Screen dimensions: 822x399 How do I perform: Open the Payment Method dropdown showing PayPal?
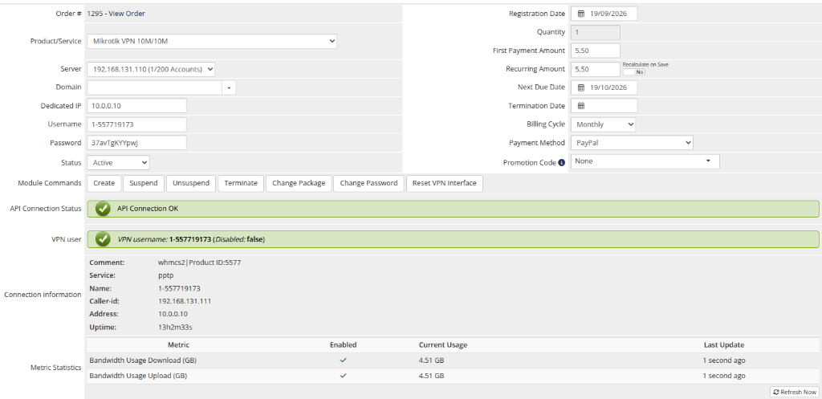pos(632,143)
